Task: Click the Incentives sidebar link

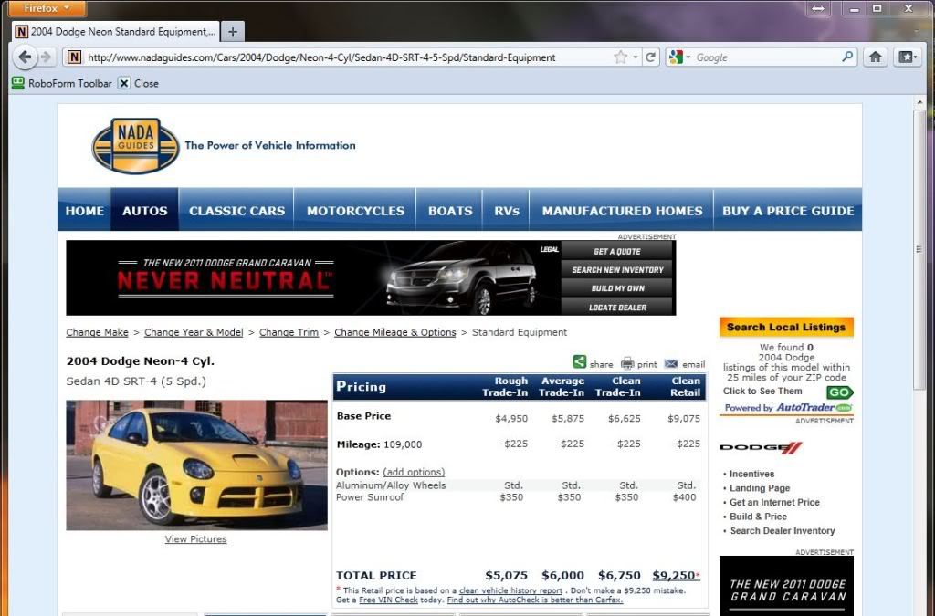Action: tap(751, 474)
